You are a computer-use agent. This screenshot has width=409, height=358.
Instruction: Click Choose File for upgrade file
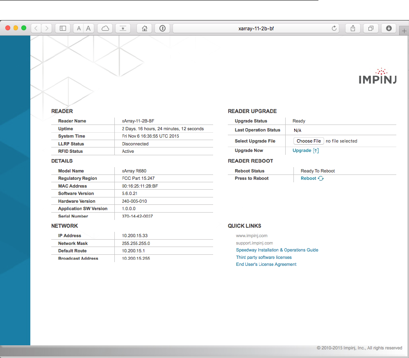click(x=309, y=141)
